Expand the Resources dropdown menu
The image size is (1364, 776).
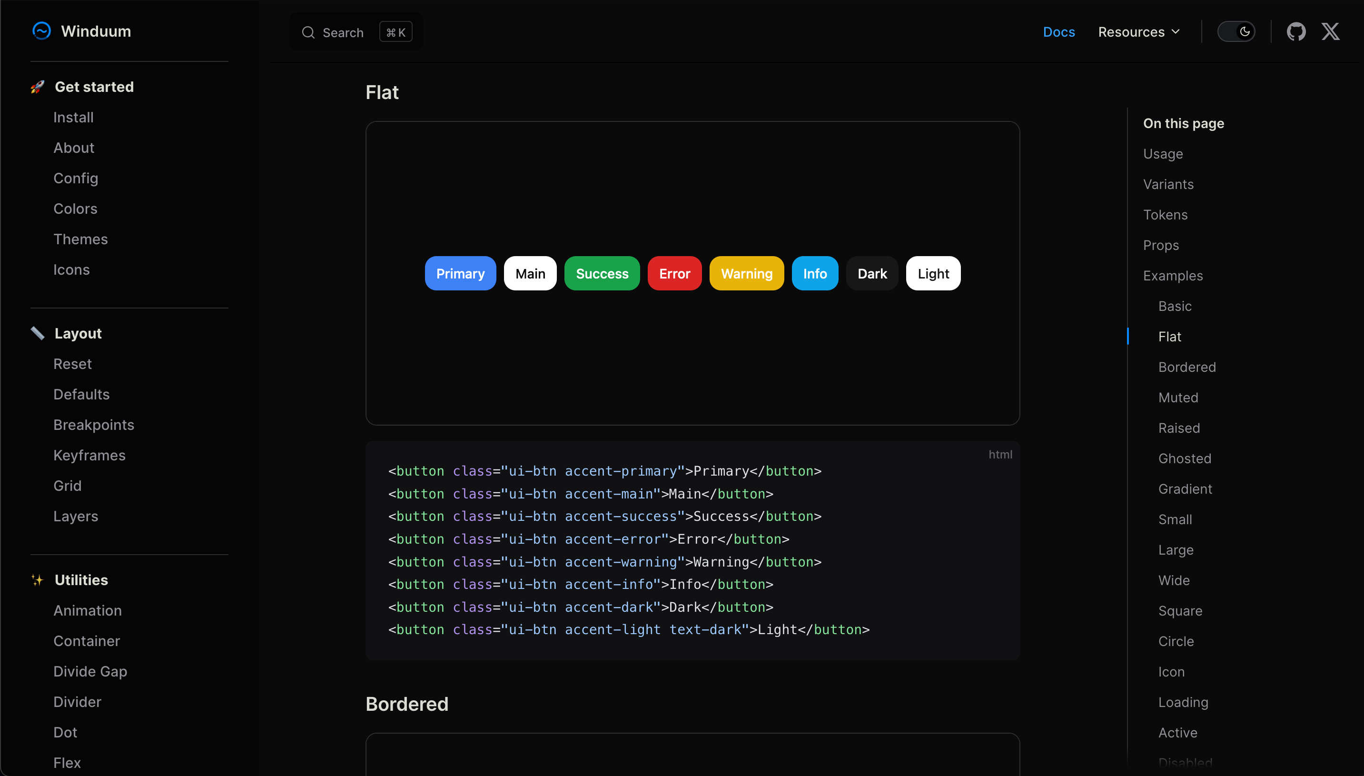[1139, 32]
